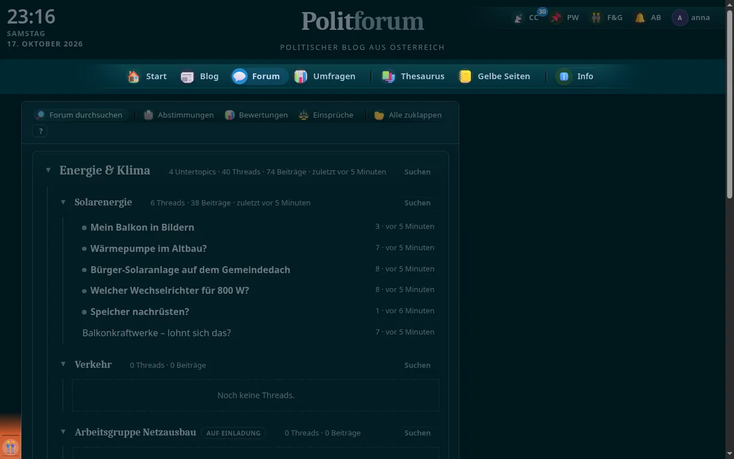
Task: Open the AB bell notifications icon
Action: coord(640,18)
